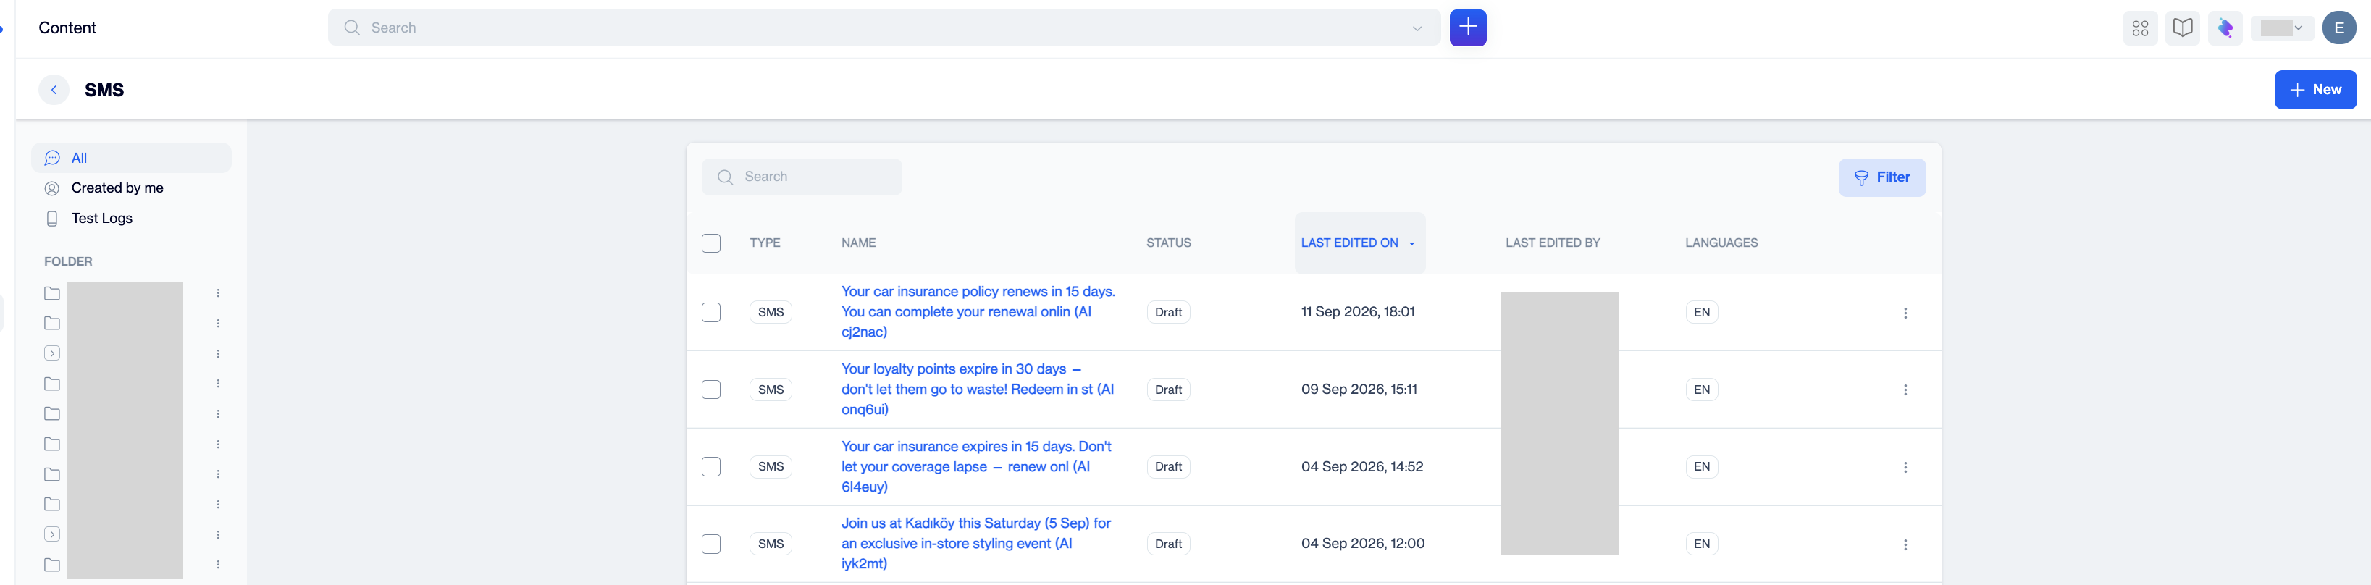
Task: Check the box for the policy renews row
Action: coord(710,312)
